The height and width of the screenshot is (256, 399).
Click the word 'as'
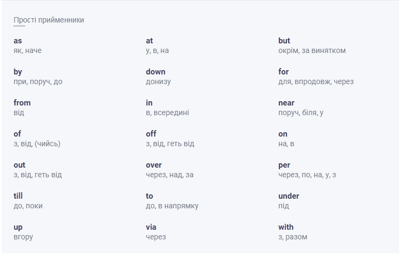[x=18, y=41]
